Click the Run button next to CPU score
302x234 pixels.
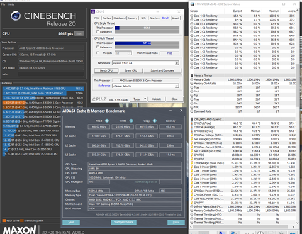79,33
